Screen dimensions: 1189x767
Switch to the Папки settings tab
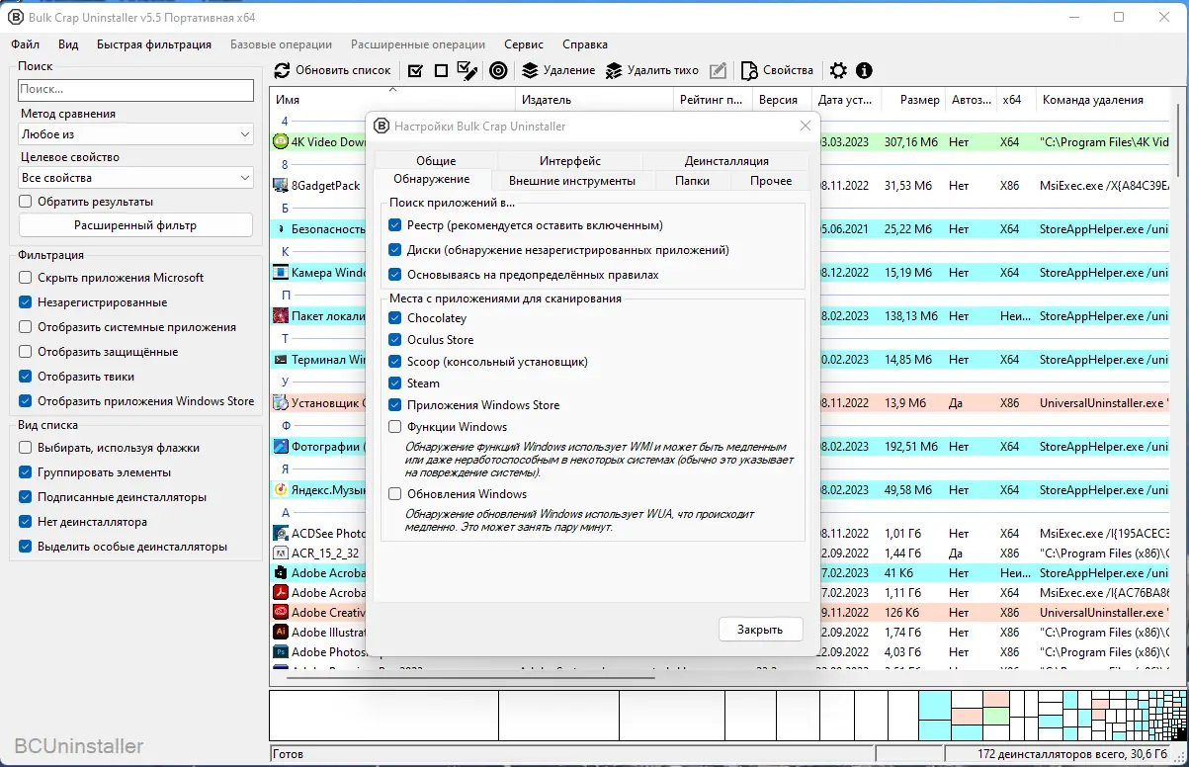tap(692, 180)
